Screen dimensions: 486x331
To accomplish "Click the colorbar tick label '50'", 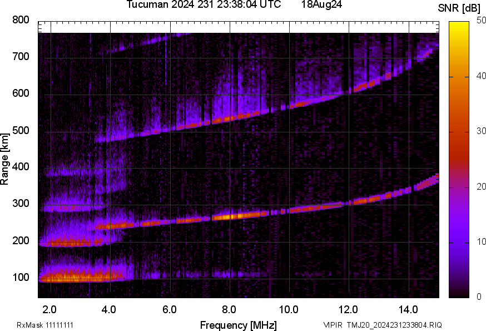I will click(481, 21).
